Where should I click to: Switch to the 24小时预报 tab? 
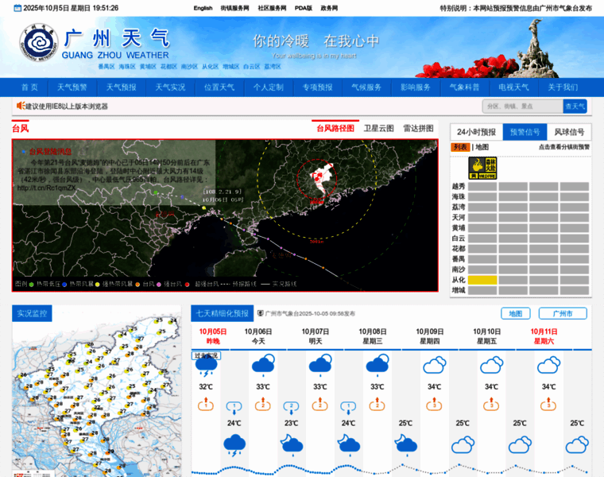coord(477,132)
